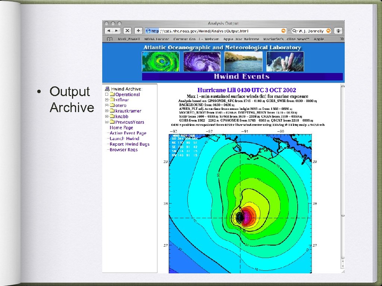This screenshot has height=286, width=382.
Task: Open the PreviousYears archive link
Action: point(129,122)
